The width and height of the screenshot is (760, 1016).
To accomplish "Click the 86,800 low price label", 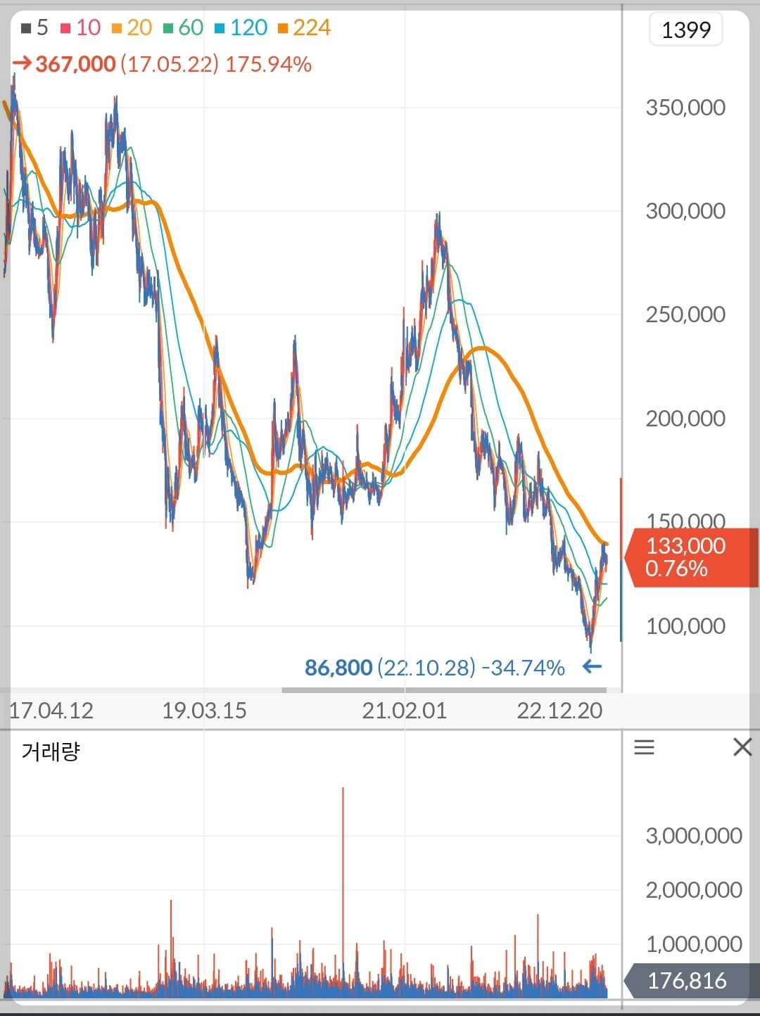I will tap(338, 667).
